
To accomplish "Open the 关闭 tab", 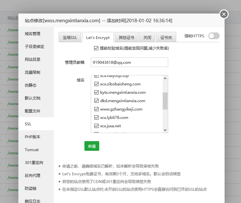I will (x=147, y=37).
